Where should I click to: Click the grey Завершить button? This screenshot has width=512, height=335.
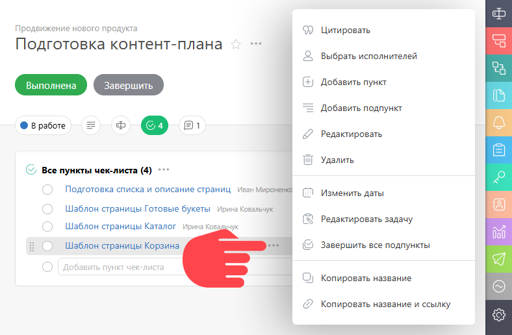pos(129,85)
